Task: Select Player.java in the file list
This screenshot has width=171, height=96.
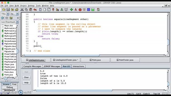Action: tap(9, 64)
